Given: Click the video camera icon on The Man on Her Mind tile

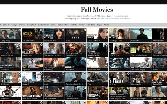Looking at the screenshot, I should tap(63, 45).
